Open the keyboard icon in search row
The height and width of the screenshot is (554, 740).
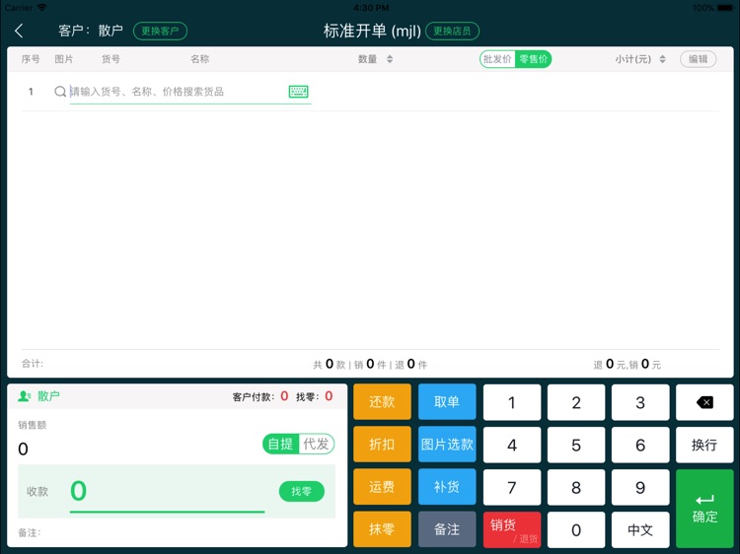[298, 92]
